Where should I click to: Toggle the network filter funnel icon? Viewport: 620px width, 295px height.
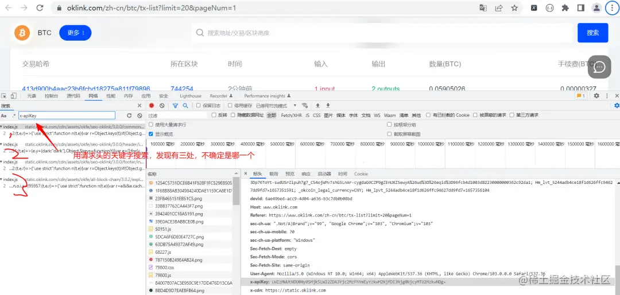click(175, 106)
